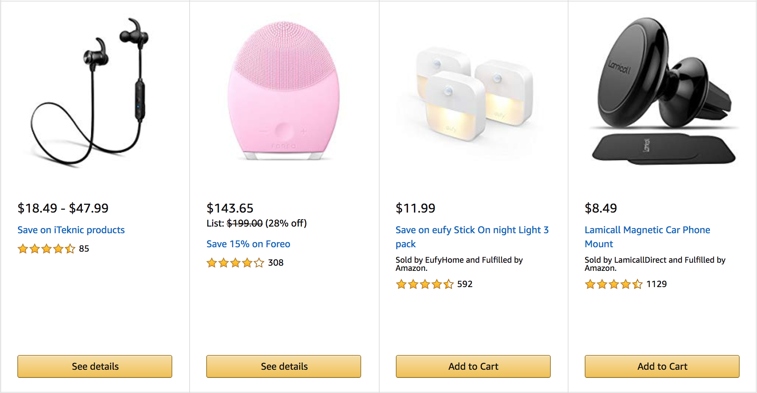The image size is (757, 393).
Task: Add the Lamicall phone mount to cart
Action: [662, 366]
